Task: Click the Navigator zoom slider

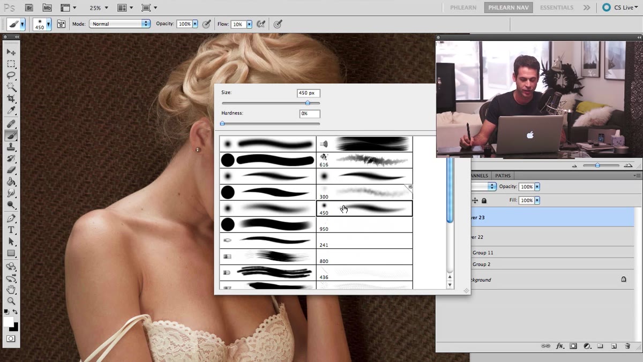Action: [597, 165]
